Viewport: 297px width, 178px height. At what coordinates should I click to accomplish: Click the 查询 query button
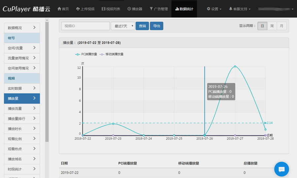pyautogui.click(x=142, y=26)
